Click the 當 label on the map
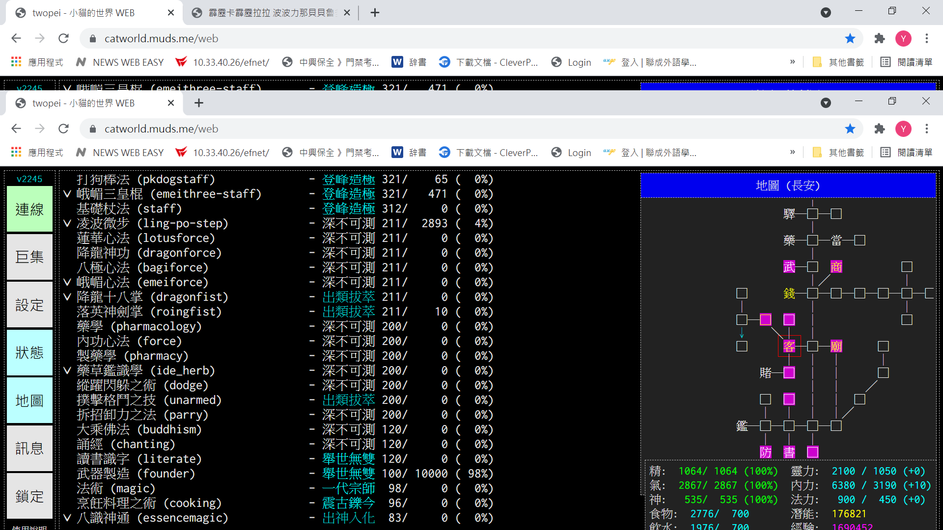The image size is (943, 530). tap(836, 240)
